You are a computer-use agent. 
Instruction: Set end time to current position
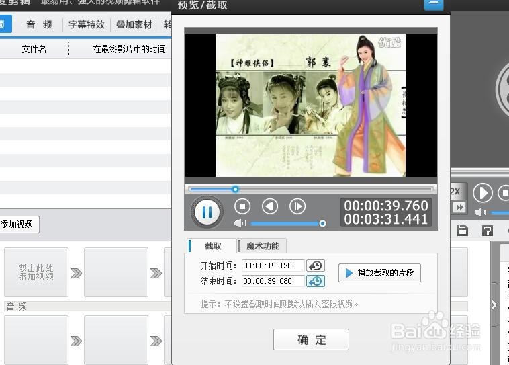(316, 281)
